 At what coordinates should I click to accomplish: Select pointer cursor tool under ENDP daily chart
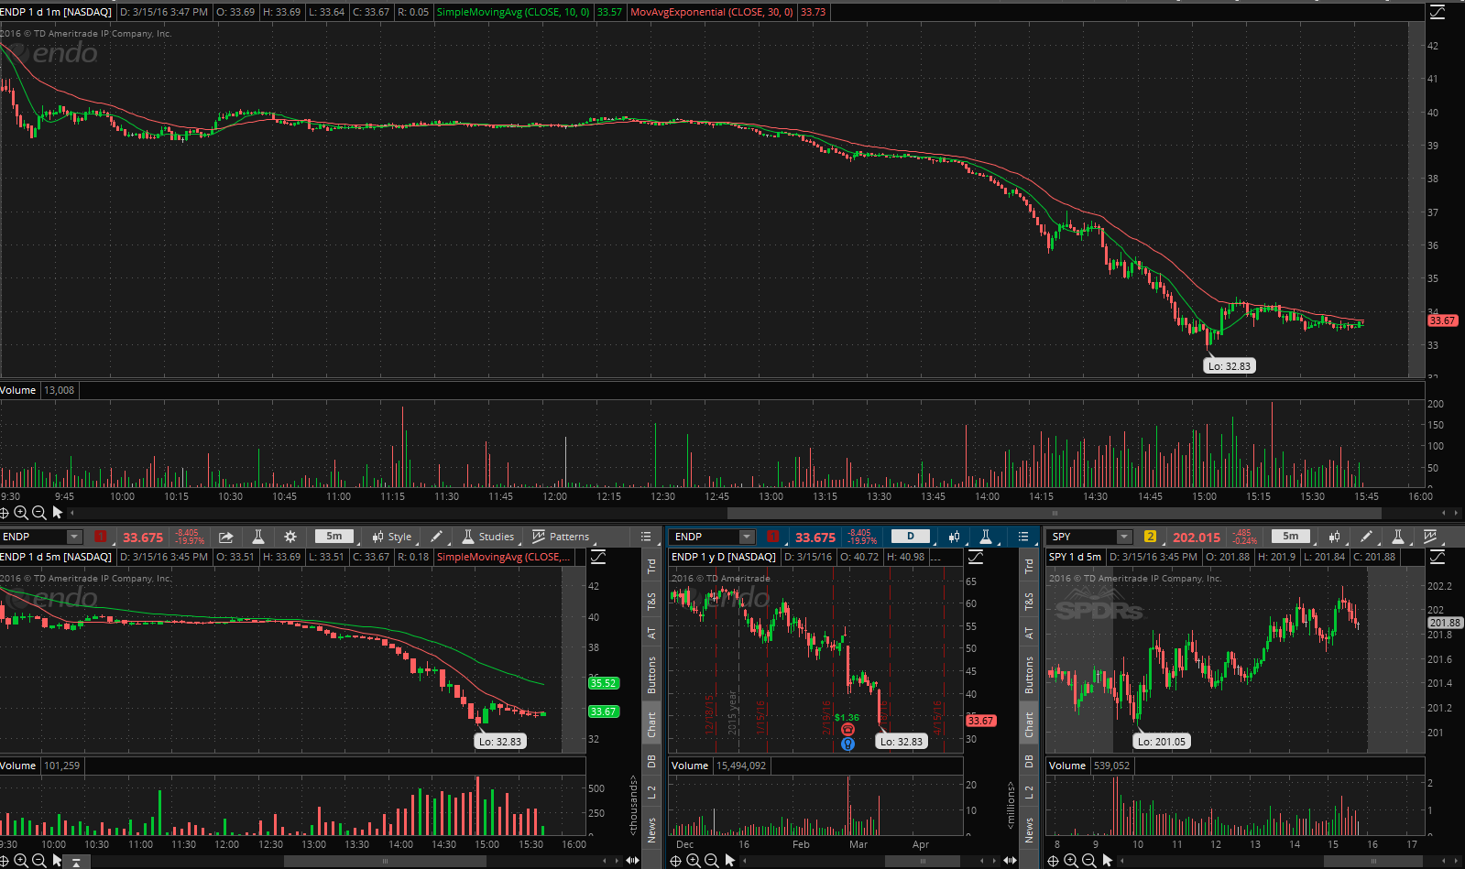click(x=730, y=861)
